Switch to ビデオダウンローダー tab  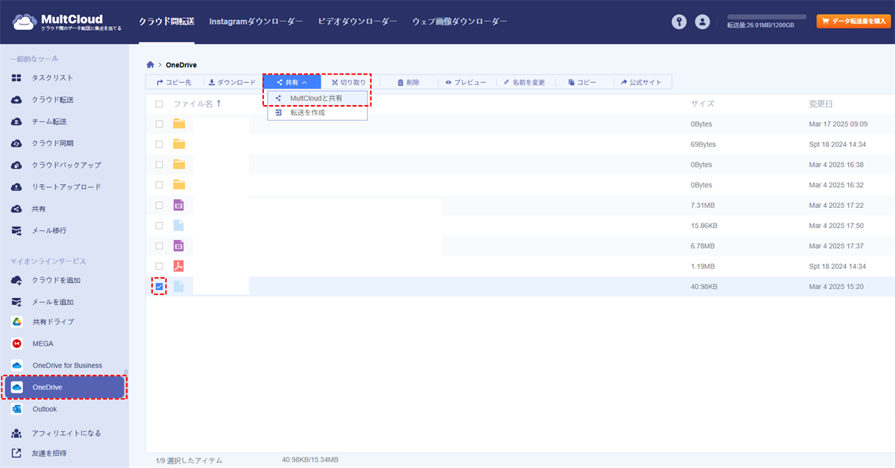coord(357,22)
